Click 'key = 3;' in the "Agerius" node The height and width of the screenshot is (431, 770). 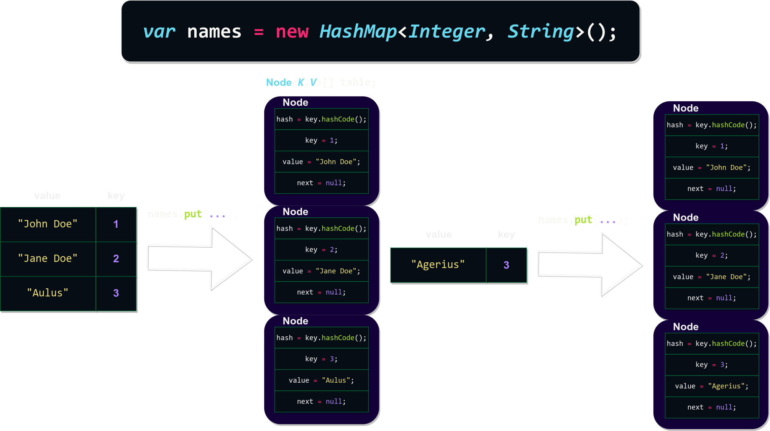712,365
